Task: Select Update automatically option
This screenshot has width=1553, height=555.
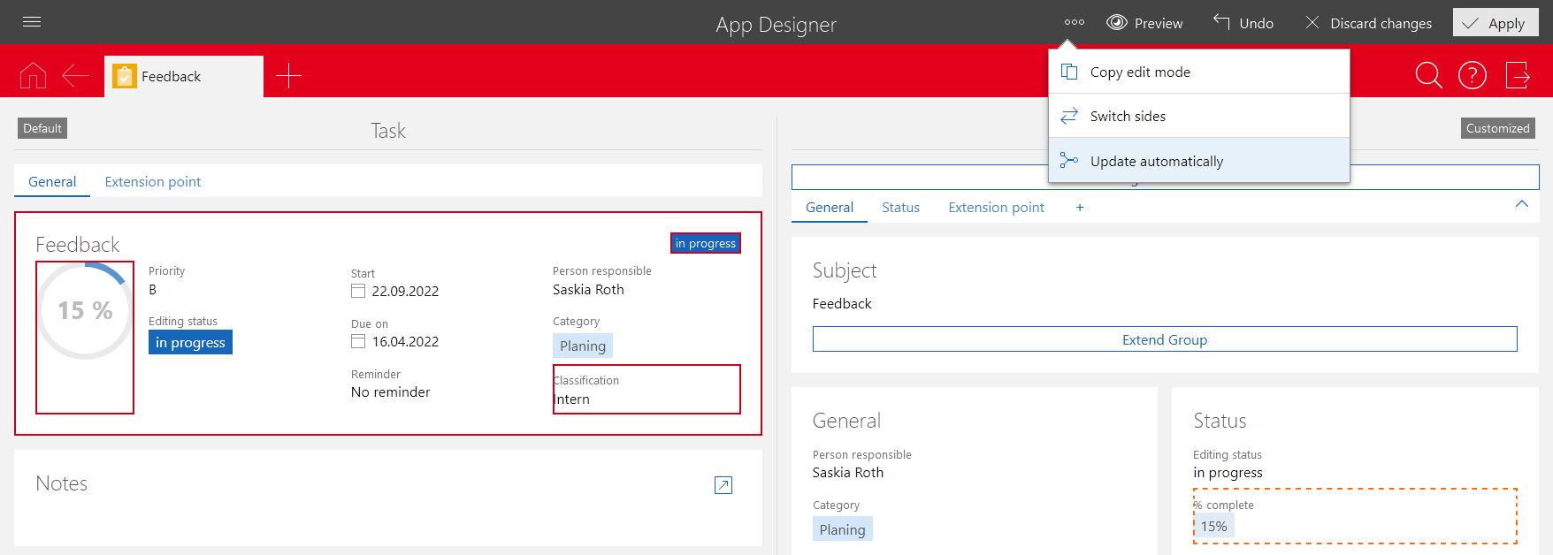Action: coord(1157,162)
